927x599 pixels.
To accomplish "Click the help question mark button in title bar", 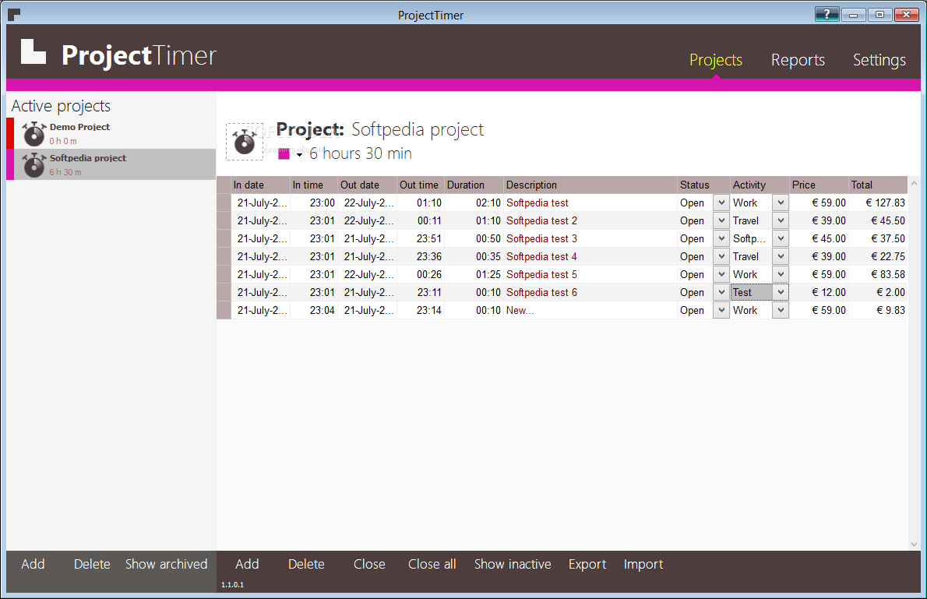I will (827, 14).
